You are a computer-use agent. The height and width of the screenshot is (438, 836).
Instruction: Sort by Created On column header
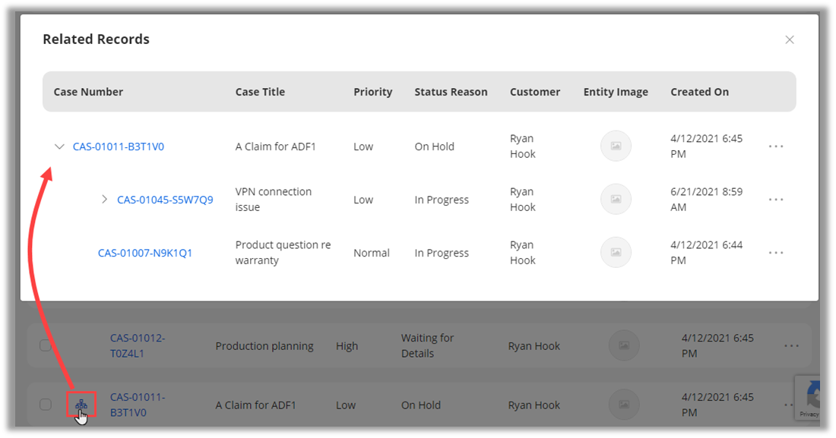699,92
